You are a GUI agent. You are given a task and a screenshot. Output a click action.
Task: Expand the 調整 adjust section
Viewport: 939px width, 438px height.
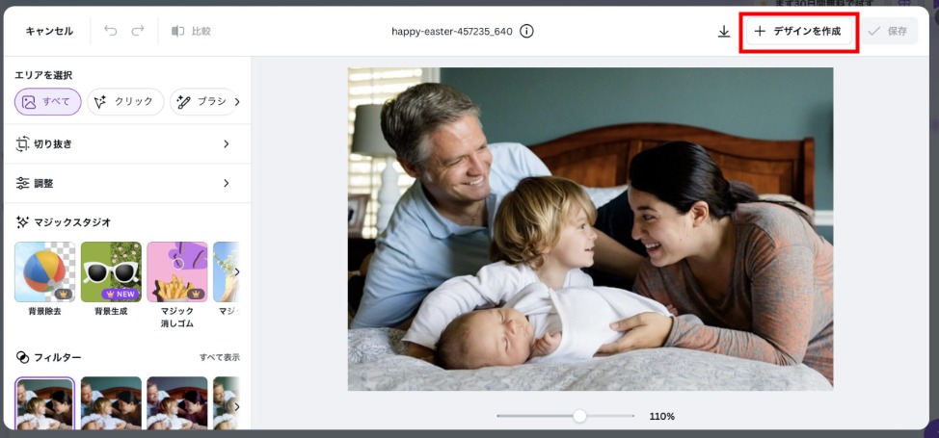[x=124, y=183]
